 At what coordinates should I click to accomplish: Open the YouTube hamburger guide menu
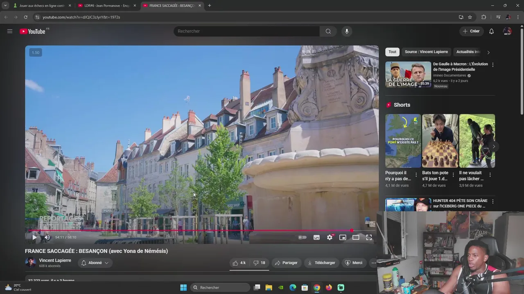pyautogui.click(x=10, y=31)
